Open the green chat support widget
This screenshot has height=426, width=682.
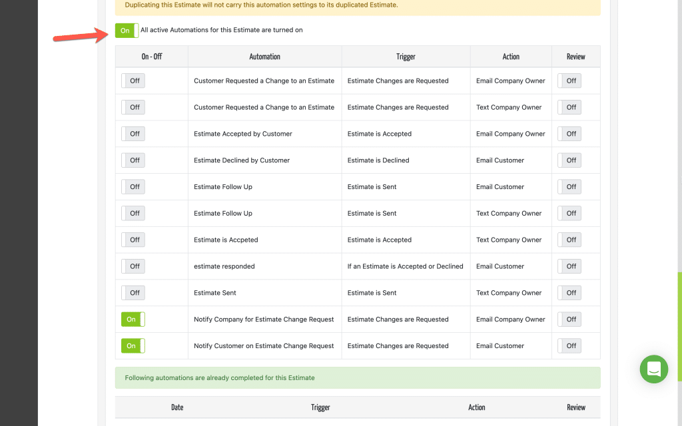(654, 369)
